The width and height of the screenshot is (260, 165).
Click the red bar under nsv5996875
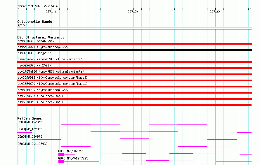pyautogui.click(x=134, y=68)
